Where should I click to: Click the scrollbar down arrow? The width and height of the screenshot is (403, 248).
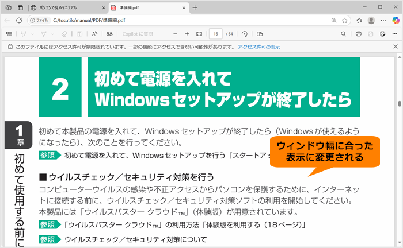[400, 243]
